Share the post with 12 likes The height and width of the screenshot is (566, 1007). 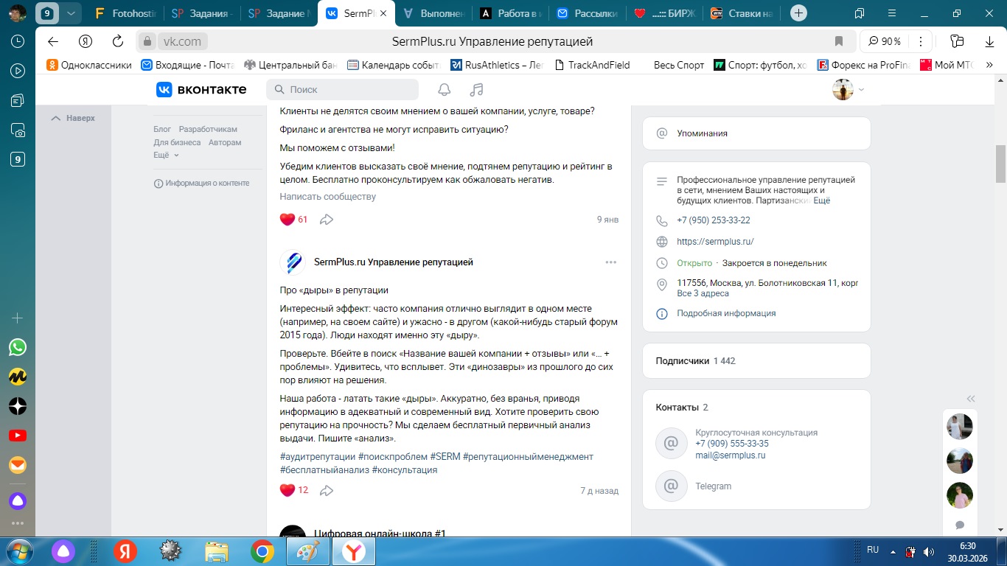point(327,490)
